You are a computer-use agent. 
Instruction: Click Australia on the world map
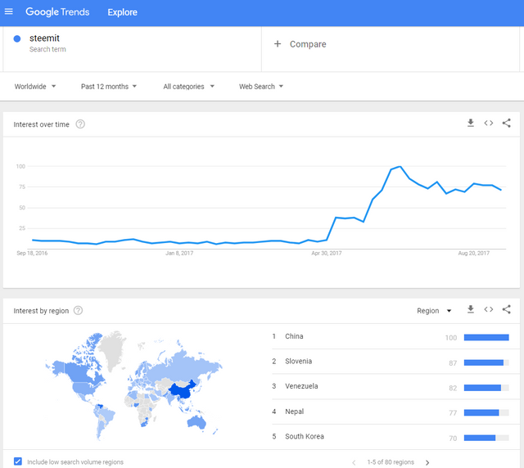click(x=196, y=422)
